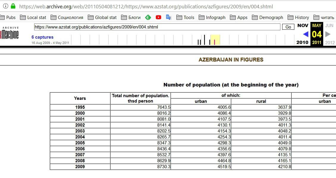Open the Pubs bookmark folder
The width and height of the screenshot is (336, 178).
point(8,17)
